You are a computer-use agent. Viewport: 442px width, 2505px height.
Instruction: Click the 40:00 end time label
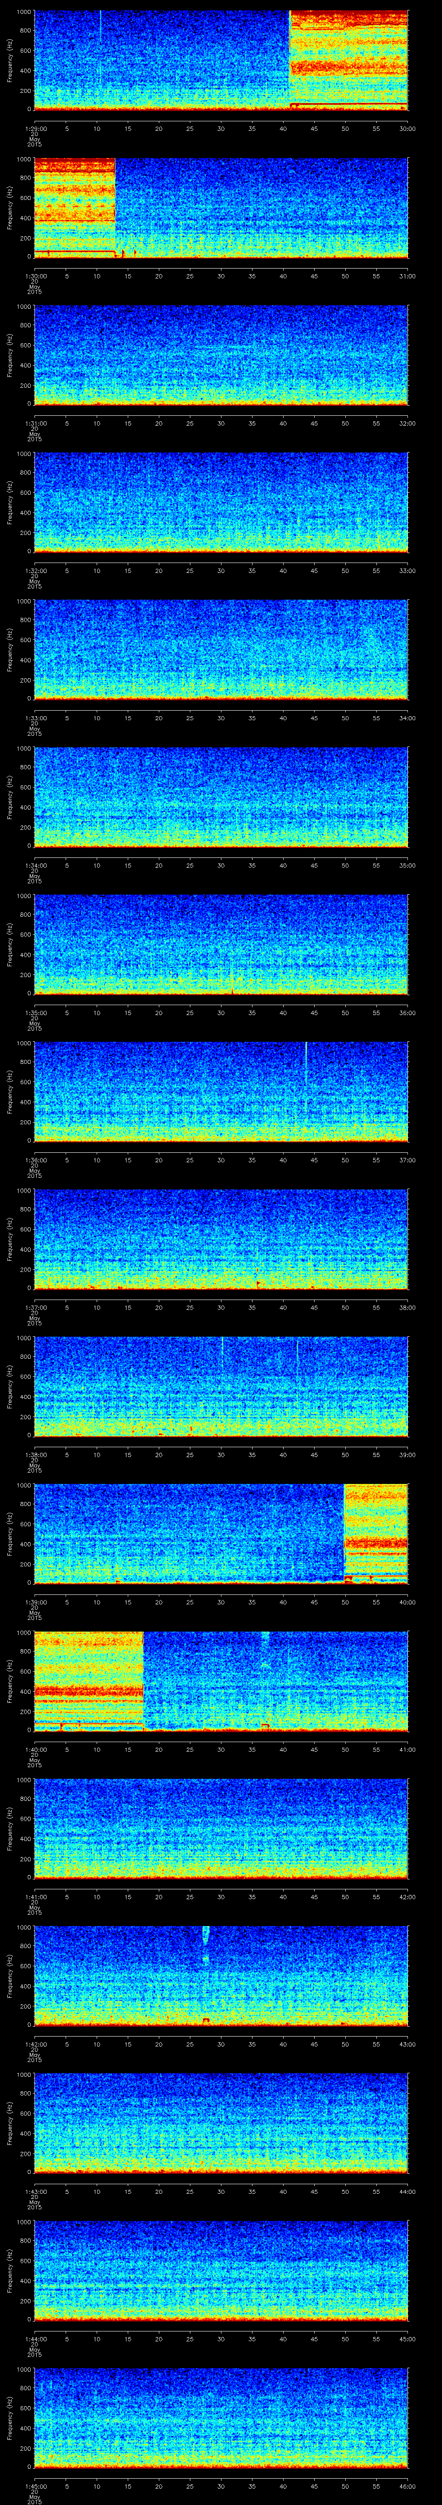click(x=407, y=1602)
